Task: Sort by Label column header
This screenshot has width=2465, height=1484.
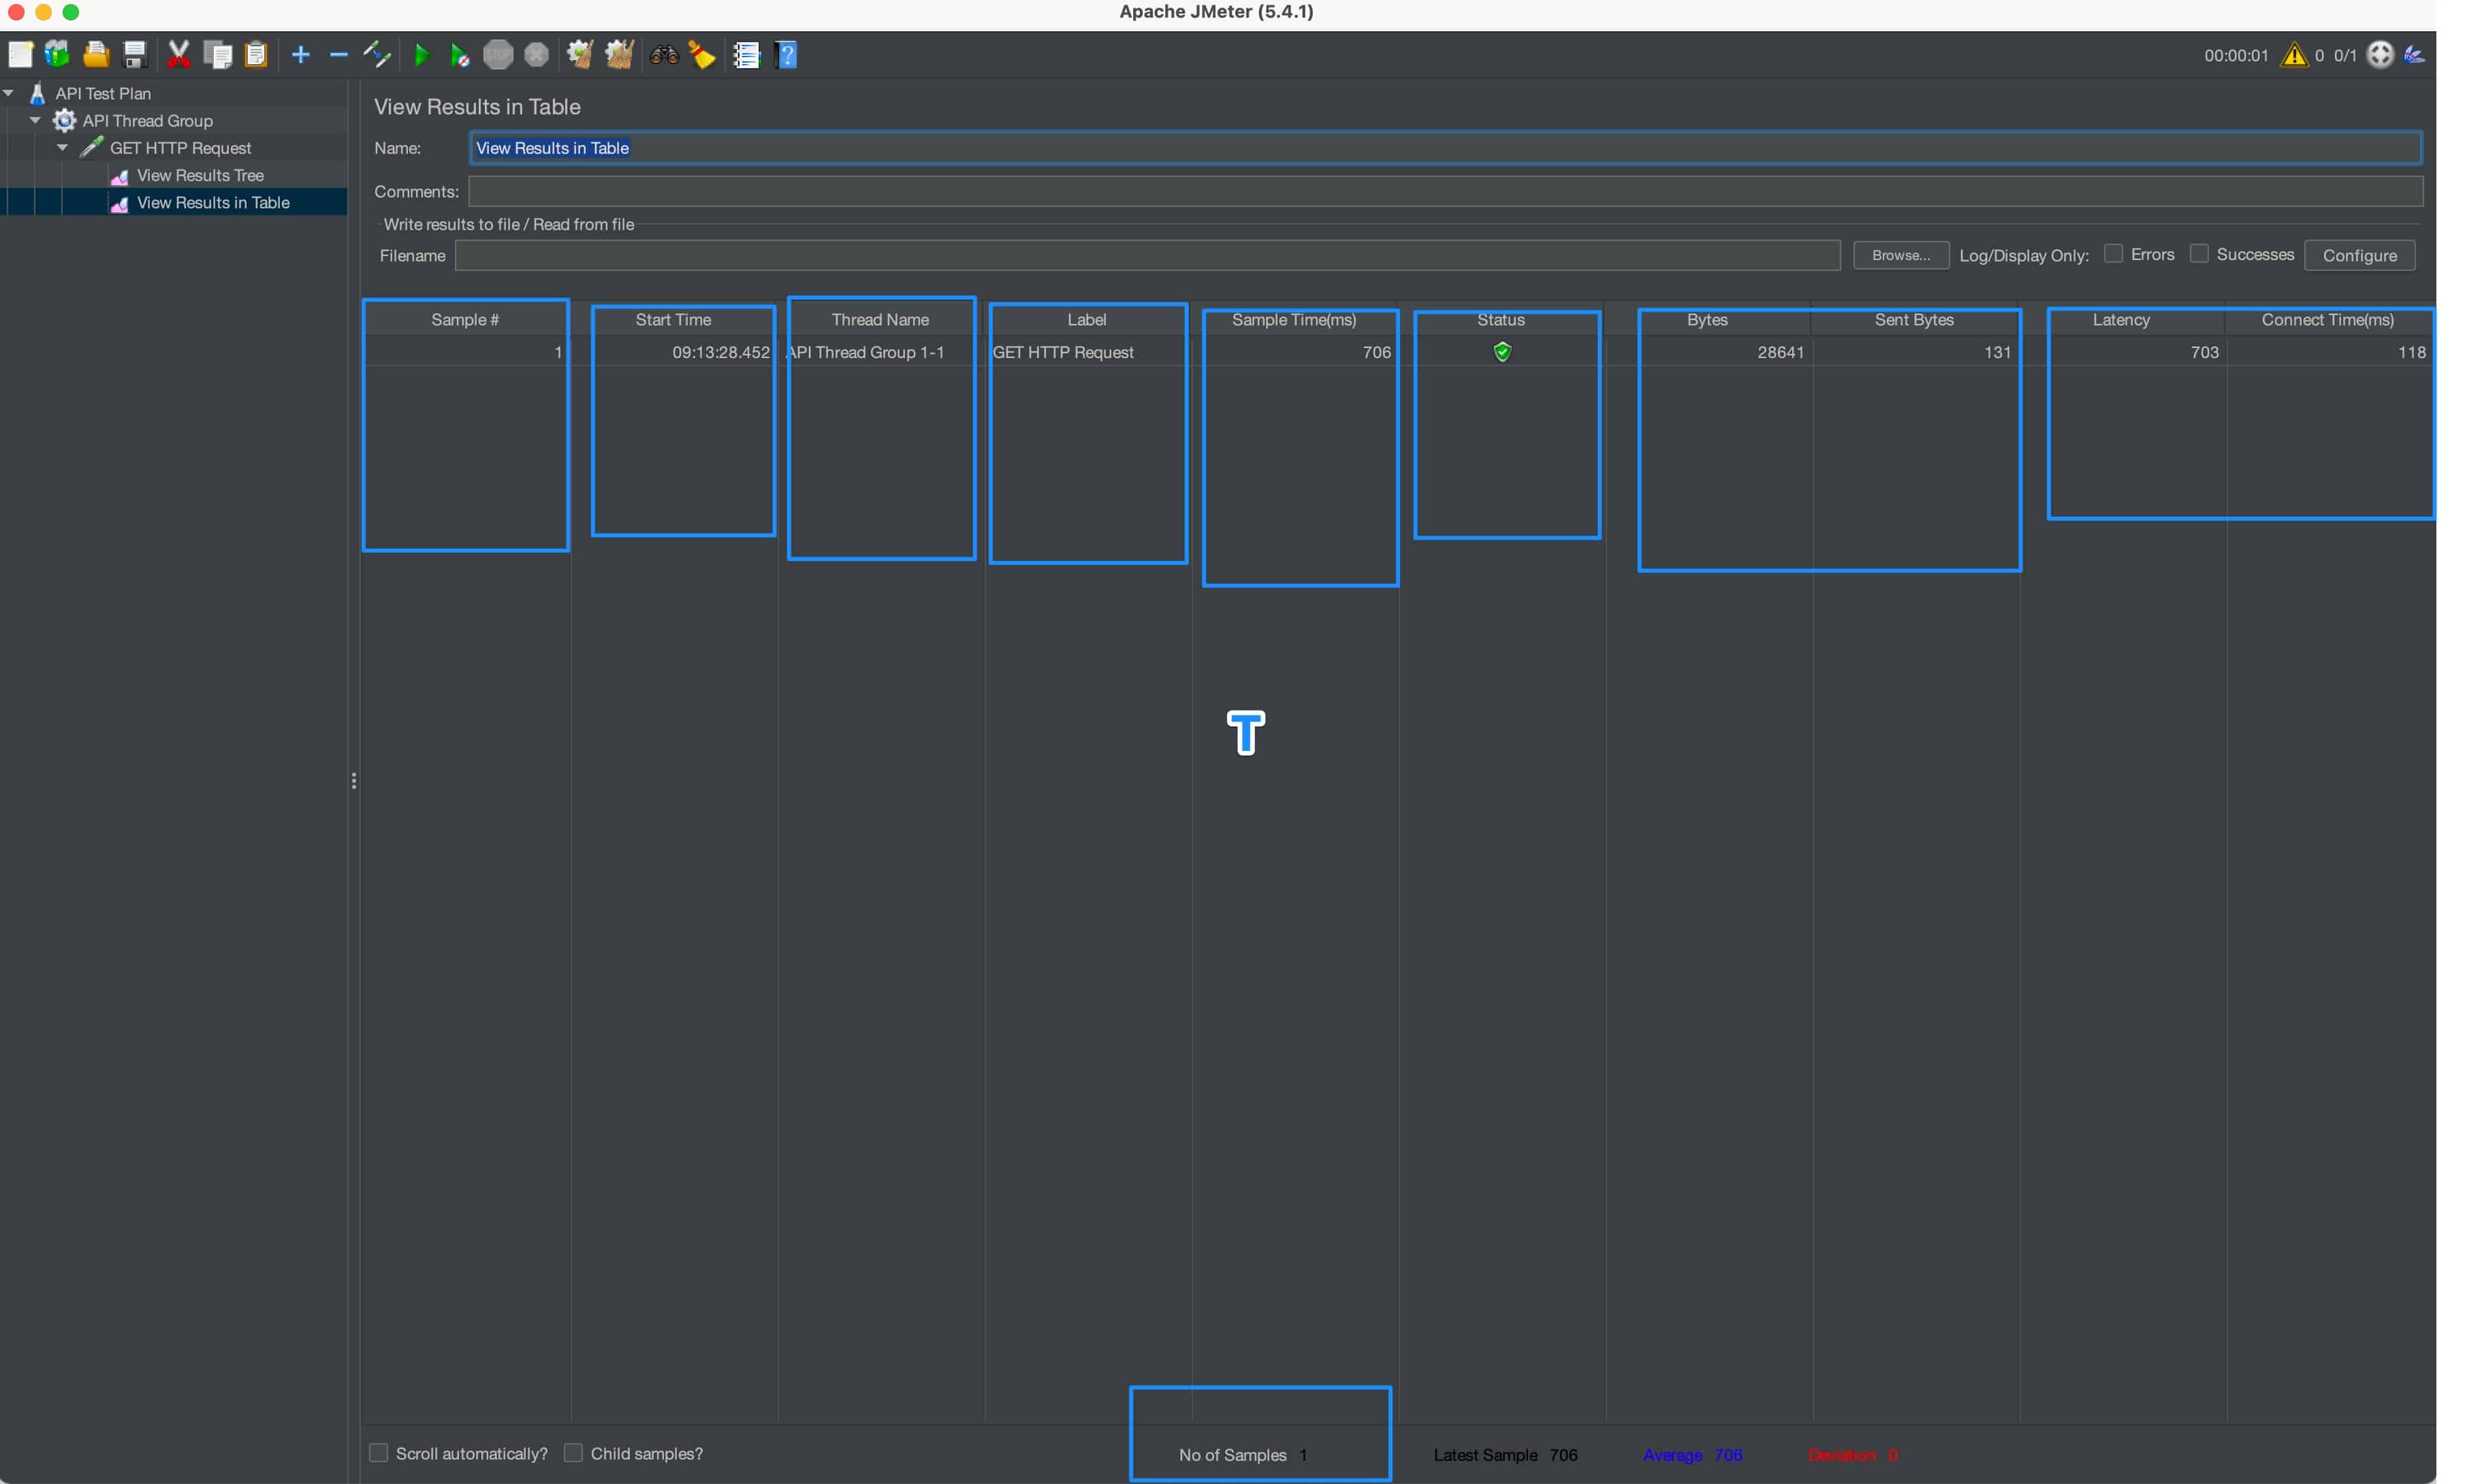Action: tap(1087, 320)
